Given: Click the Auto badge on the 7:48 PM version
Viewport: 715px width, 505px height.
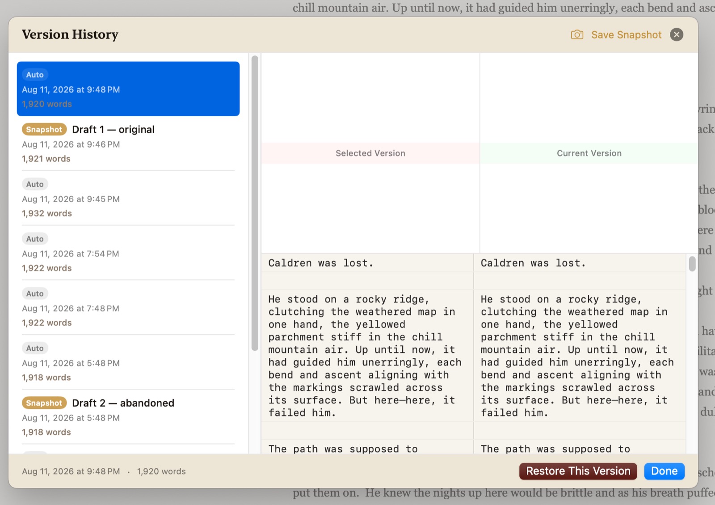Looking at the screenshot, I should click(35, 293).
